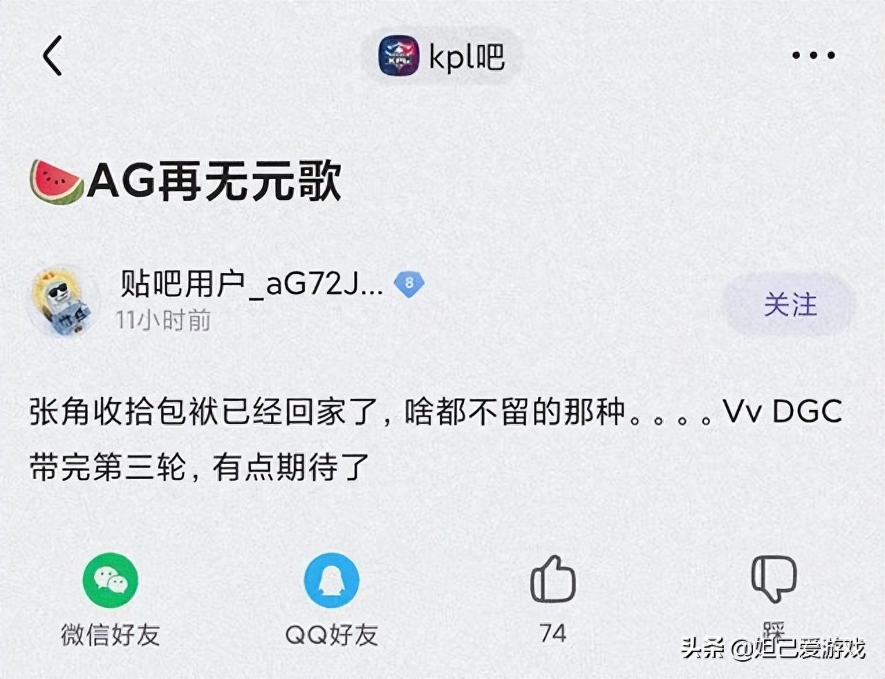
Task: Open the kpl吧 forum name label
Action: tap(467, 56)
